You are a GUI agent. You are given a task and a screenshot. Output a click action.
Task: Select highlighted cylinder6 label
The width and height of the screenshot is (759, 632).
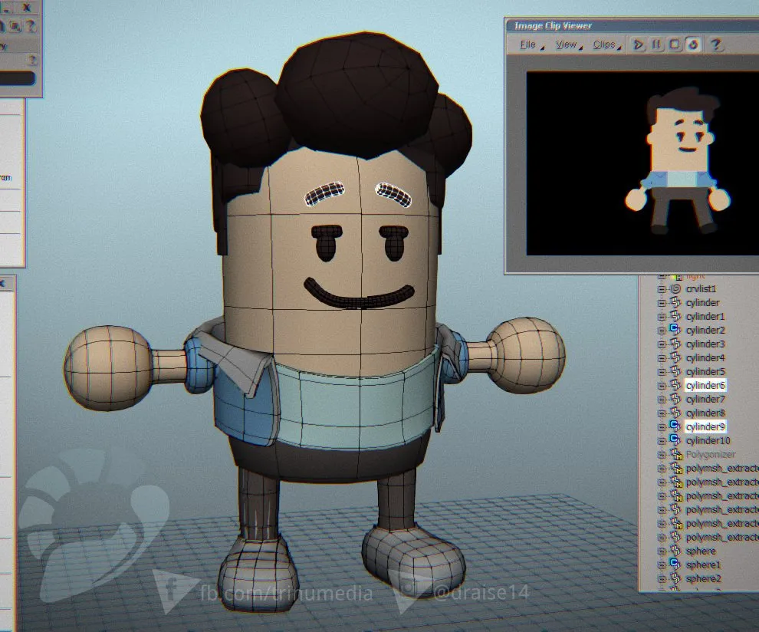pos(705,386)
